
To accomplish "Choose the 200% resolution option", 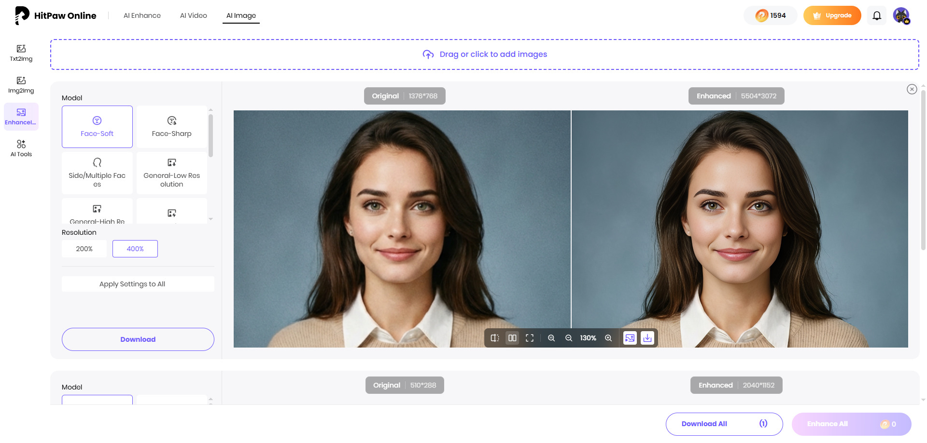I will (x=84, y=249).
